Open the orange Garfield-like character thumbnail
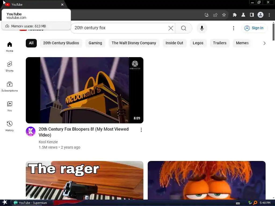 [x=207, y=180]
